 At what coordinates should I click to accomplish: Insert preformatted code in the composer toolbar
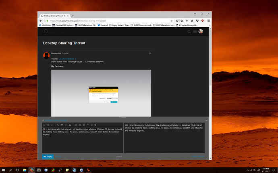(66, 125)
